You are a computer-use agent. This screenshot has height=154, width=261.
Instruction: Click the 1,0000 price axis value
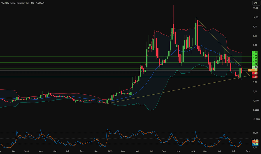(x=256, y=101)
